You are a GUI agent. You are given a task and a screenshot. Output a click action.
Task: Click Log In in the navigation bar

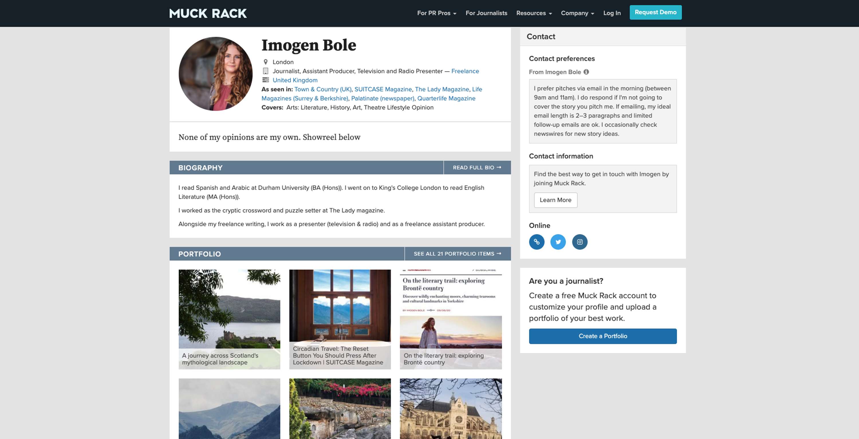pos(612,13)
